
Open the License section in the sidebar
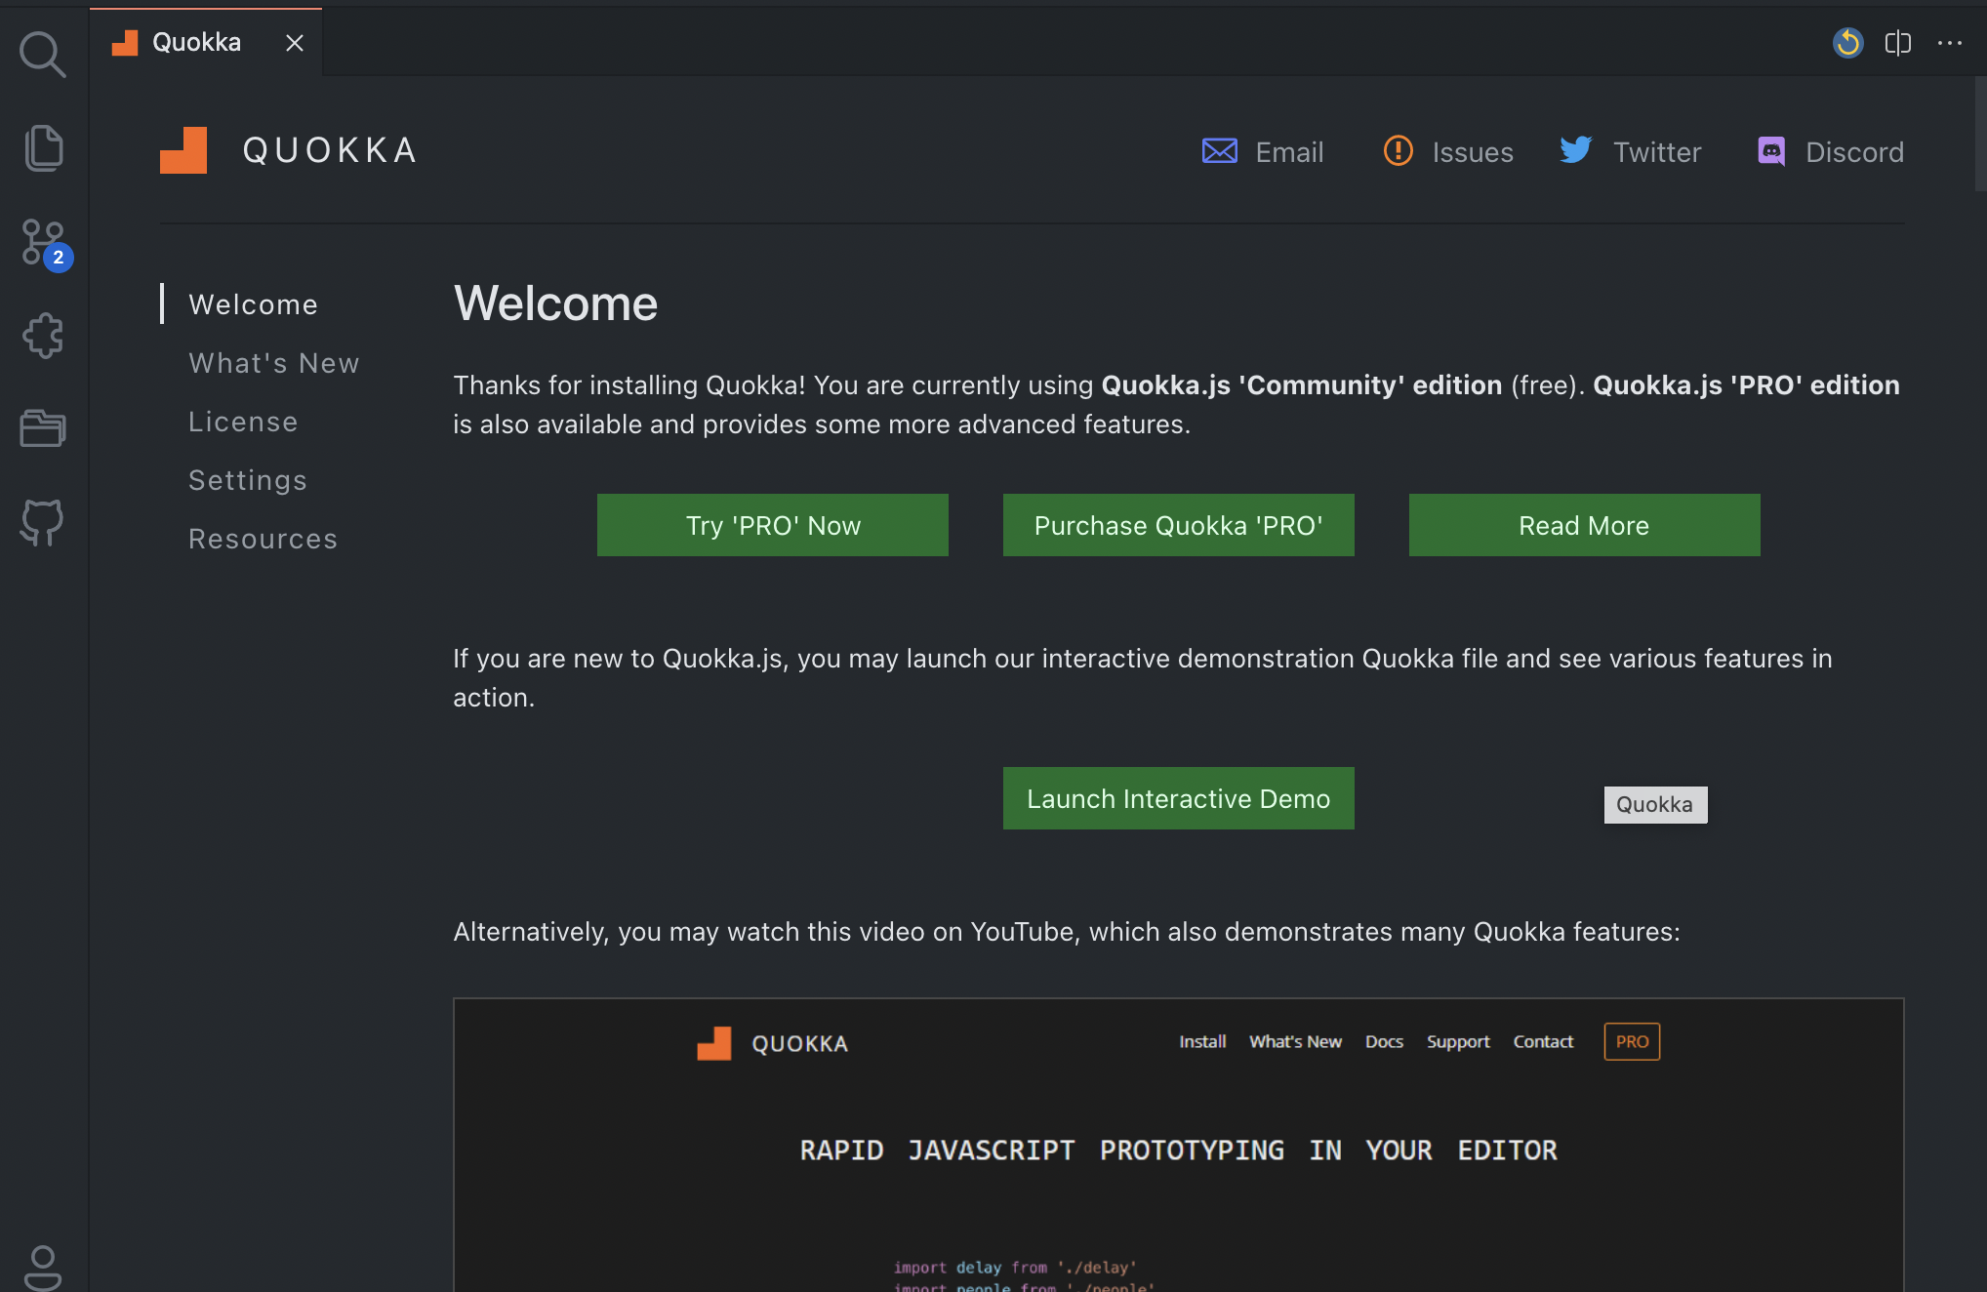click(x=243, y=421)
